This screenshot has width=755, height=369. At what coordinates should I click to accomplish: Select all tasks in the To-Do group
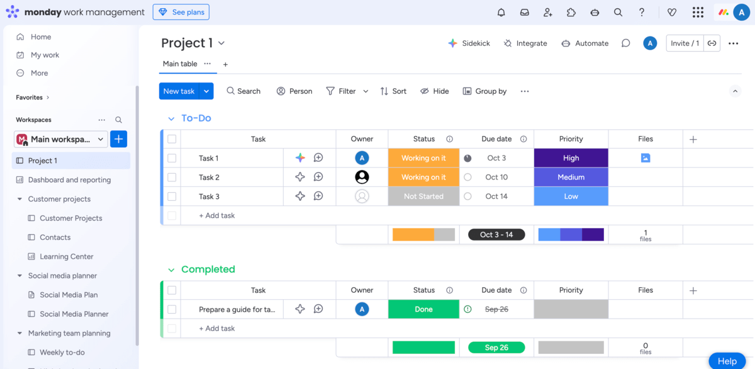click(x=172, y=139)
